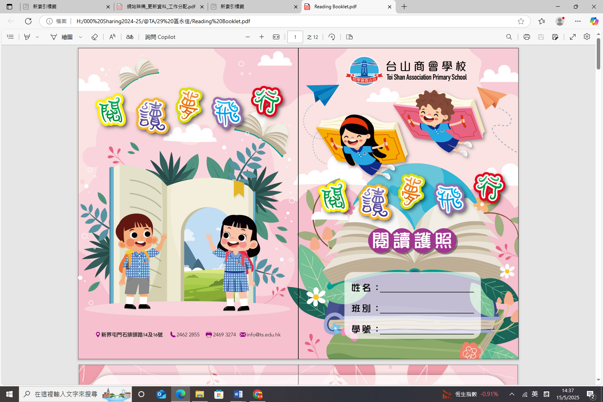The image size is (603, 402).
Task: Expand the highlighter options dropdown arrow
Action: pos(37,37)
